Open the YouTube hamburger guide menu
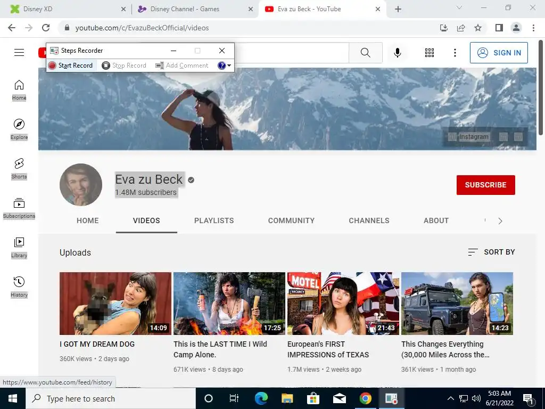545x409 pixels. pyautogui.click(x=19, y=53)
